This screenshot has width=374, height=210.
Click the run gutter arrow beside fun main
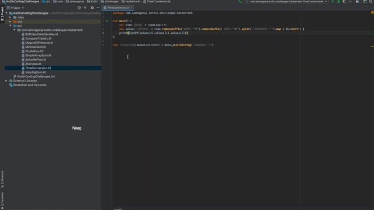click(x=107, y=21)
